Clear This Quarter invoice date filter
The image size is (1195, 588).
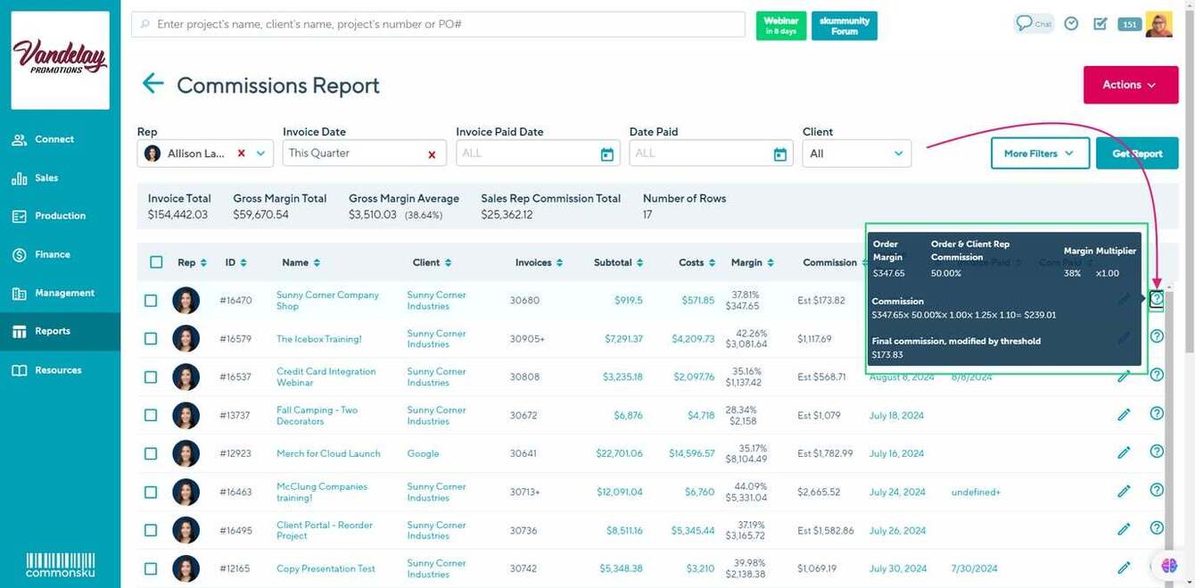[432, 154]
